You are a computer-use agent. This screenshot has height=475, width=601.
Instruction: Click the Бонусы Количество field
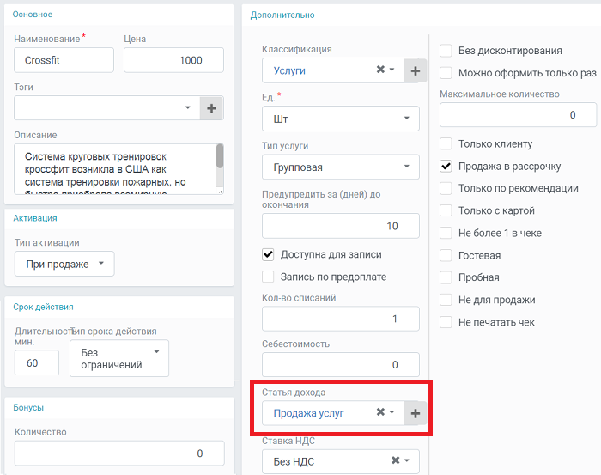[x=119, y=454]
